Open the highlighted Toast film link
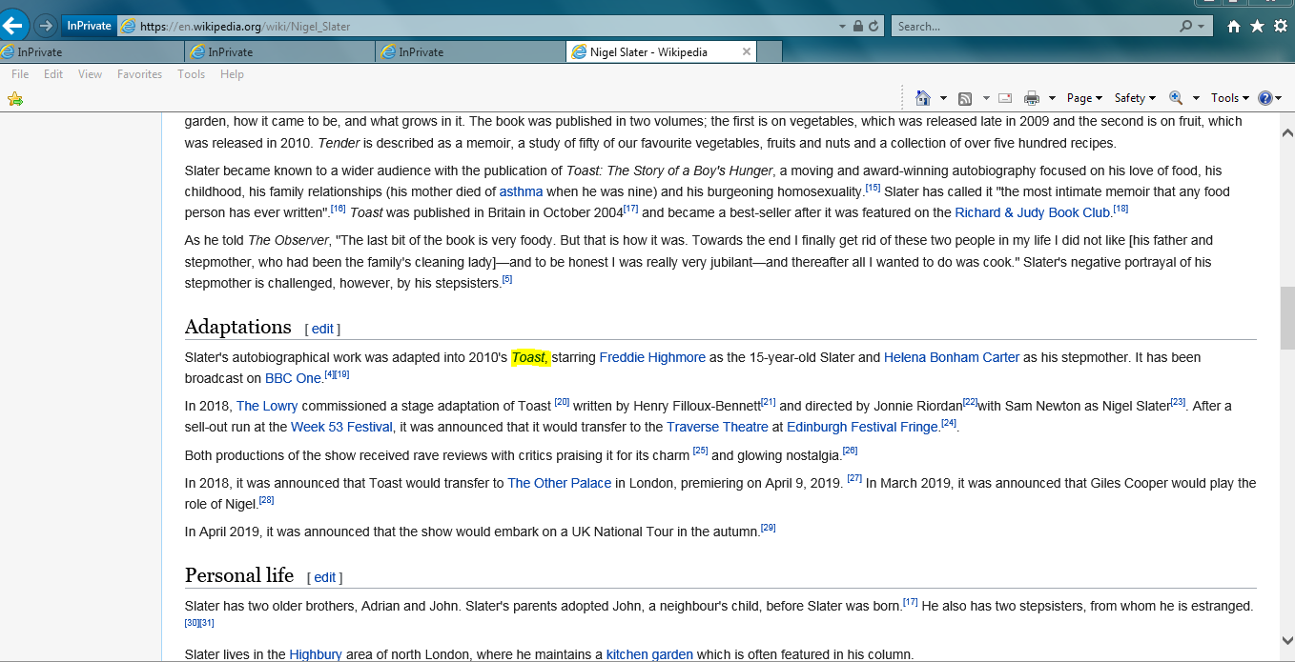The image size is (1295, 662). (x=529, y=357)
